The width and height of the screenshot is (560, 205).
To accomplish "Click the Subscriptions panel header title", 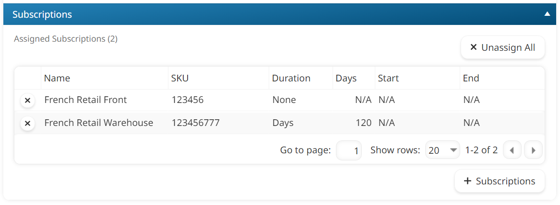I will click(x=42, y=14).
